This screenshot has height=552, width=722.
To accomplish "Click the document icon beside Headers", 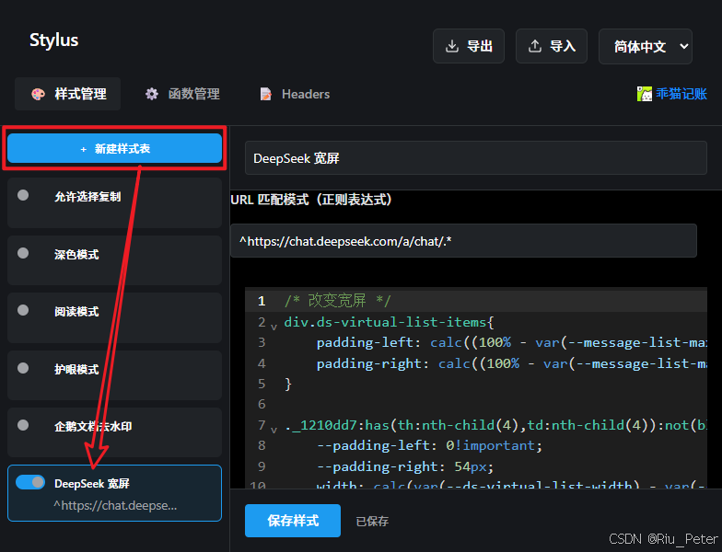I will point(265,94).
